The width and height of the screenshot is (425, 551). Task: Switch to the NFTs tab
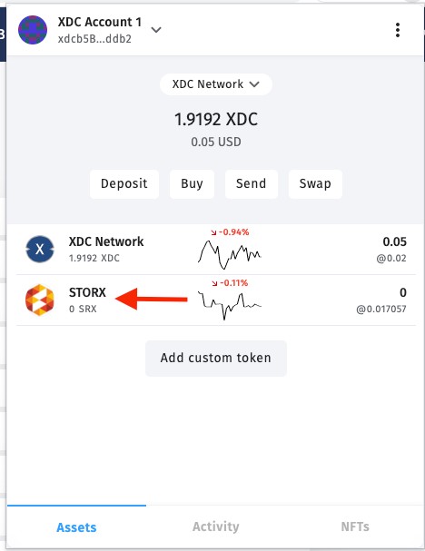click(355, 526)
